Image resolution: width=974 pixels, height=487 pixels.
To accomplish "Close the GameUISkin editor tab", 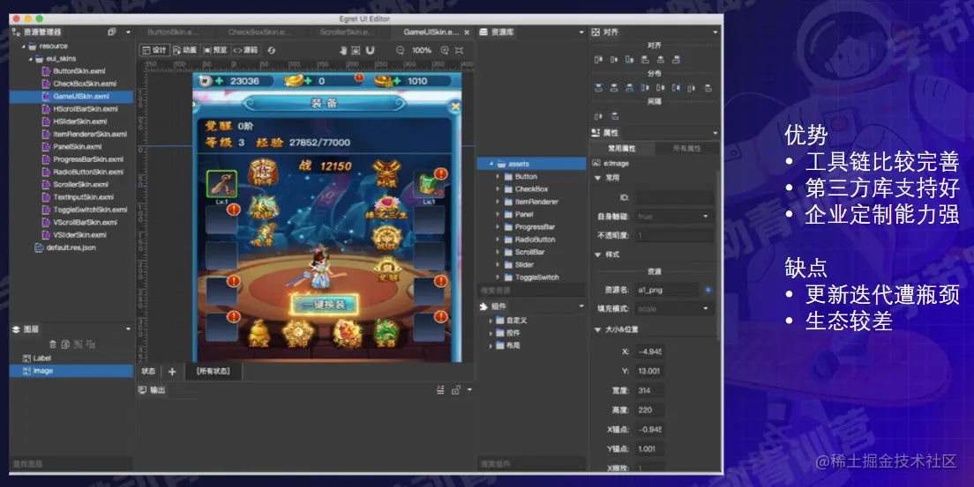I will 467,33.
